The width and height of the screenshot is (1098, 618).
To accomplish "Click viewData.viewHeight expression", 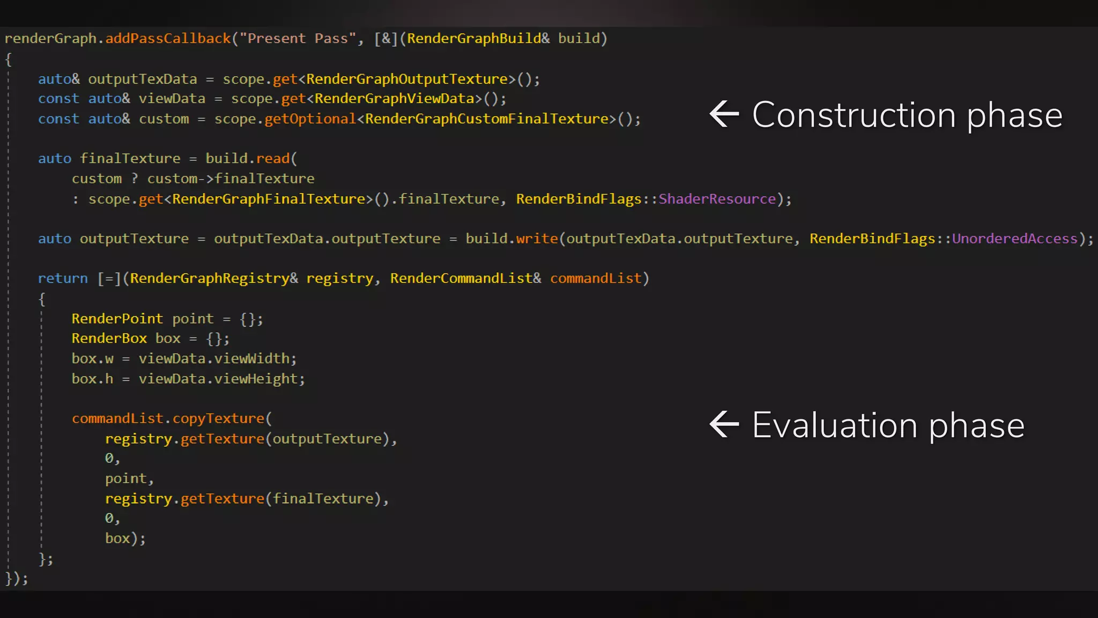I will 218,379.
